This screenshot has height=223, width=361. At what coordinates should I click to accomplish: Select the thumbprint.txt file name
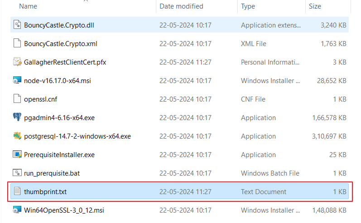click(45, 192)
